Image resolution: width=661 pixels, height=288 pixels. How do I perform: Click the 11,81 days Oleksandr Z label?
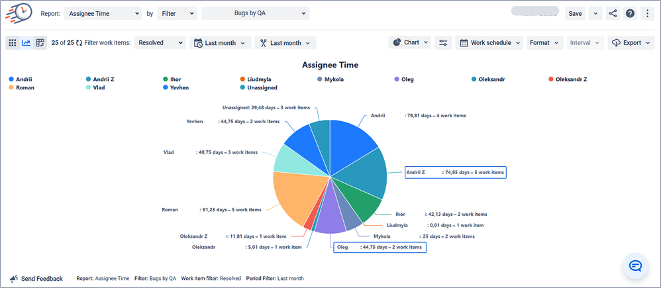pyautogui.click(x=233, y=236)
